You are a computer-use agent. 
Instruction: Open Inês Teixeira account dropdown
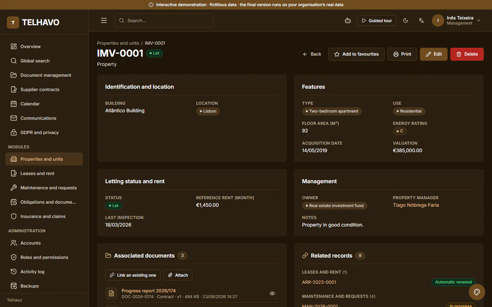tap(457, 20)
